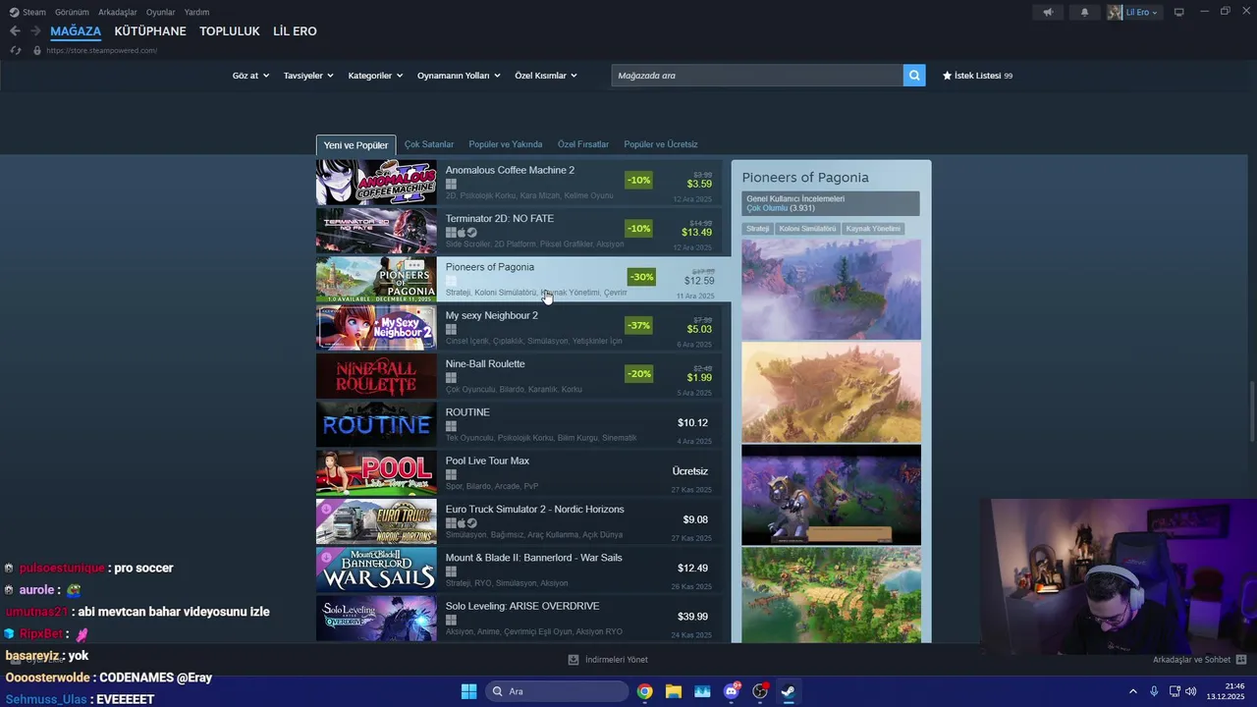Open Euro Truck Simulator 2 Nordic Horizons thumbnail

[376, 521]
